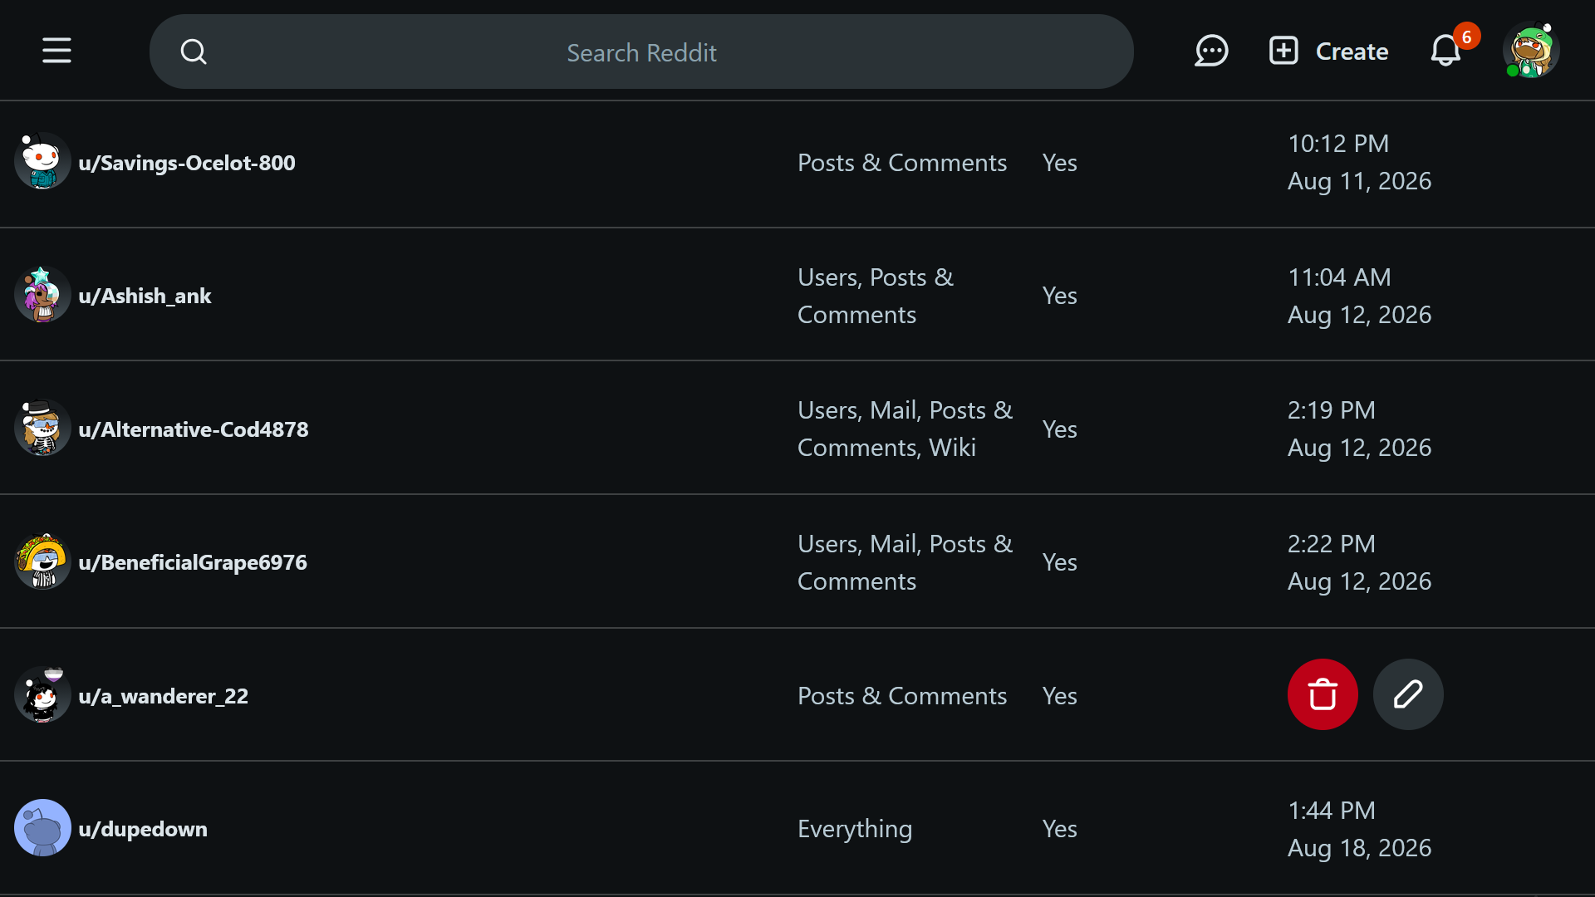
Task: Click the Create button label
Action: pos(1352,51)
